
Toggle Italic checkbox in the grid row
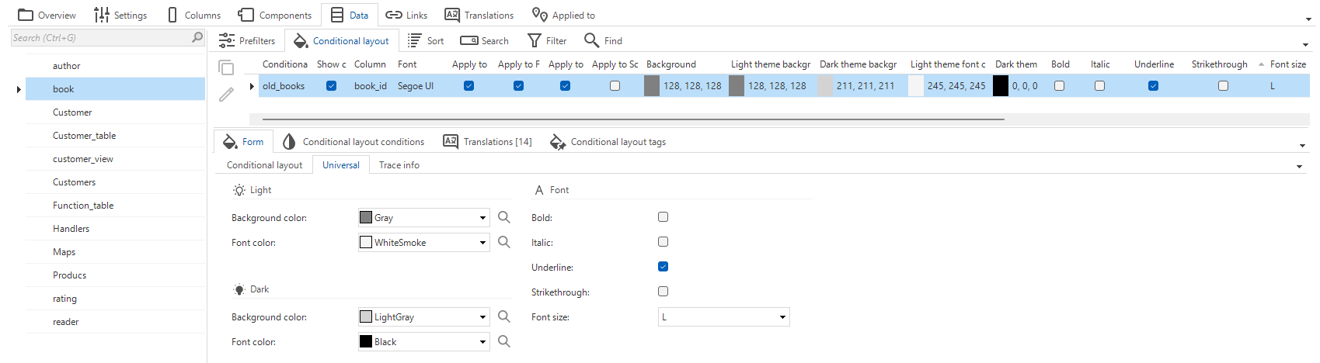pos(1099,86)
